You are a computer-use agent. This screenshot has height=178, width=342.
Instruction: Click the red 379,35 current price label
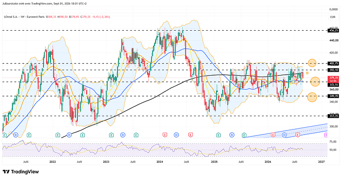(333, 78)
